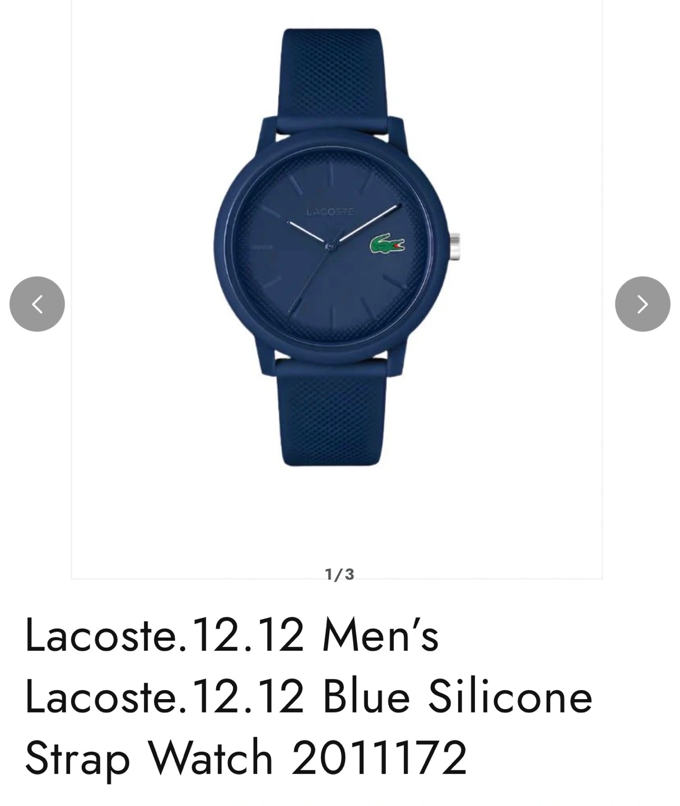Go to the next product image
680x806 pixels.
(x=642, y=304)
